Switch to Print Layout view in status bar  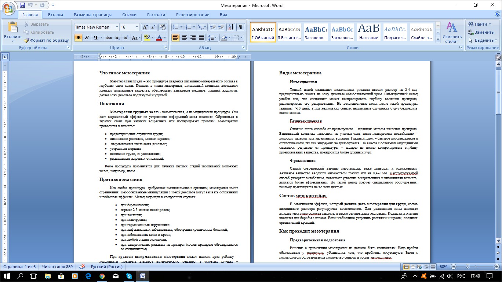coord(407,267)
